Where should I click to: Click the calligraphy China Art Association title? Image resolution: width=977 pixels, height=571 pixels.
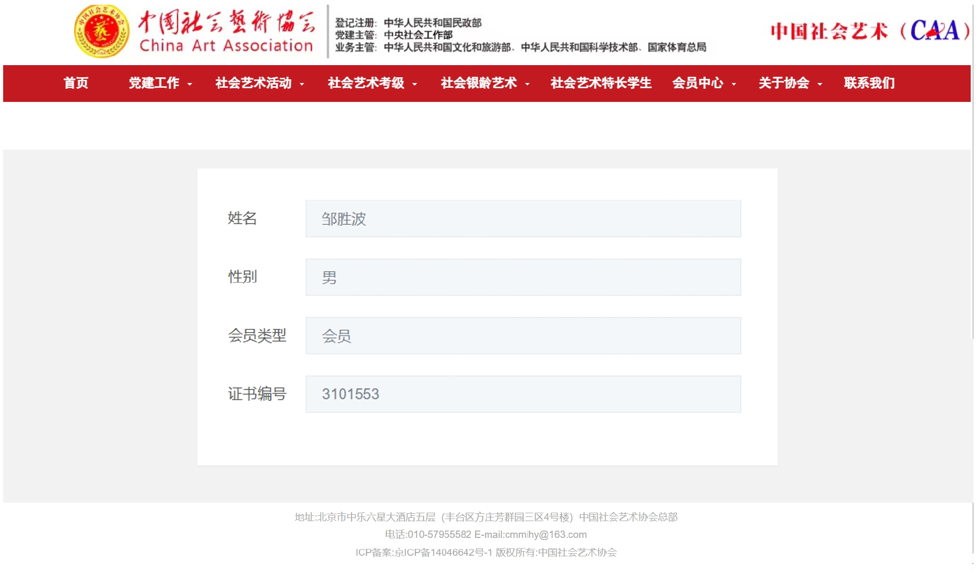[226, 32]
